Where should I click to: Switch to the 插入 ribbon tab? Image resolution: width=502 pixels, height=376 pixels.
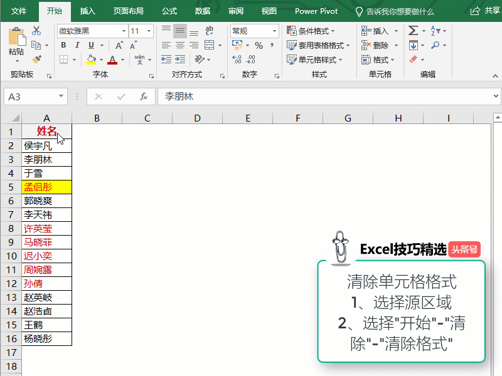[x=88, y=11]
